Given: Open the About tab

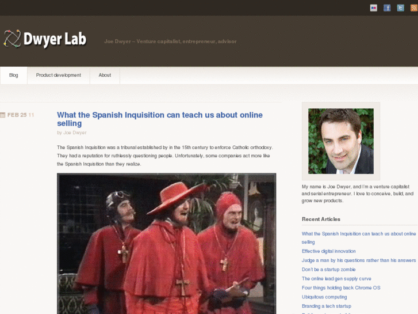Looking at the screenshot, I should 105,75.
